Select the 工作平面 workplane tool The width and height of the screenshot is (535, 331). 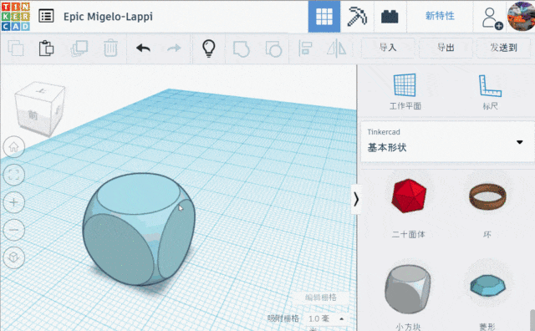pos(405,91)
